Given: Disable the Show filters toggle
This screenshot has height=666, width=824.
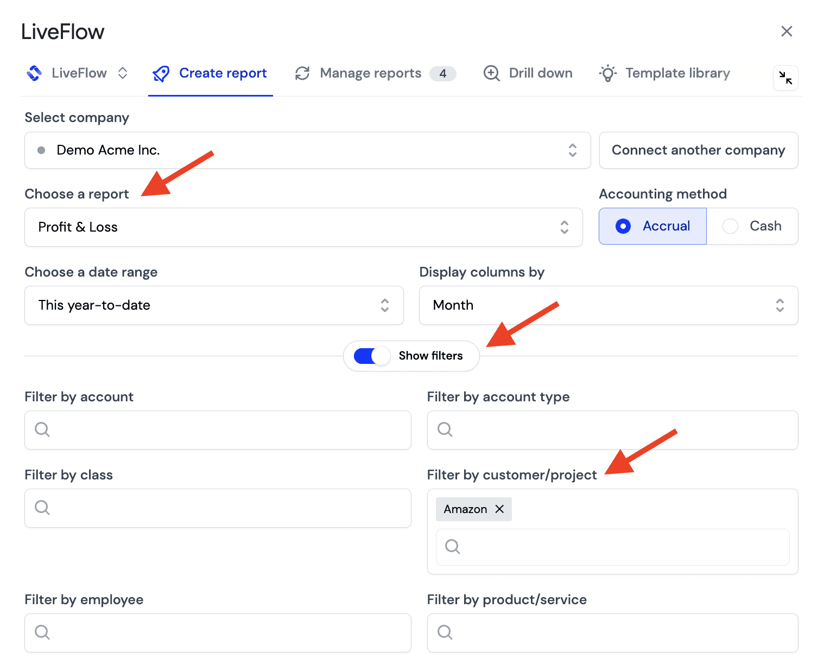Looking at the screenshot, I should [371, 356].
